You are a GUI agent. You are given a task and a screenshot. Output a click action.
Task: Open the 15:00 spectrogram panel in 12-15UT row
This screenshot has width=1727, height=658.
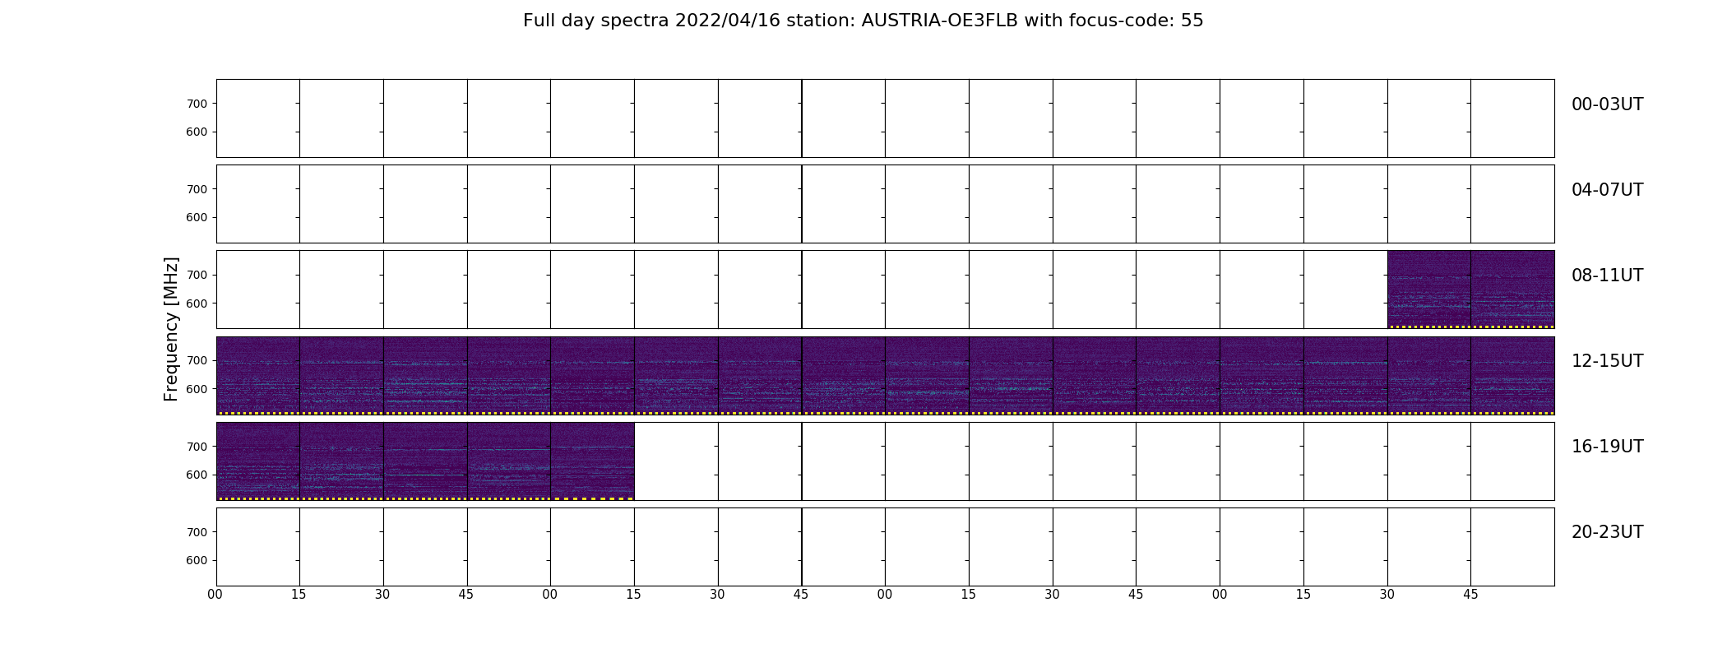coord(1262,375)
